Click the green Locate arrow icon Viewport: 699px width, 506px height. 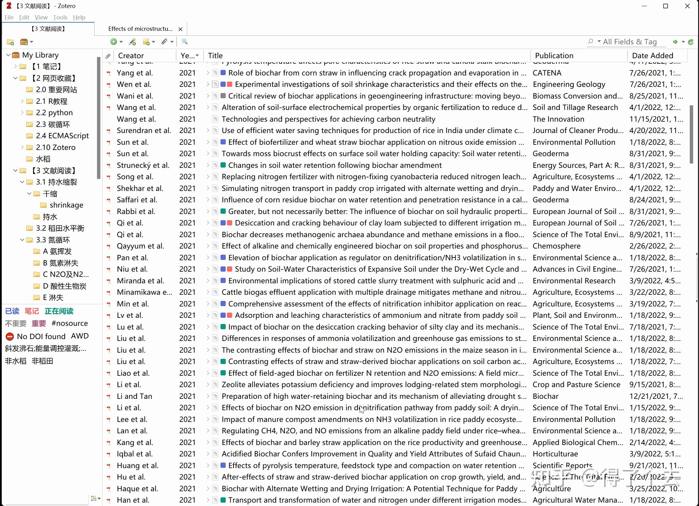(675, 42)
